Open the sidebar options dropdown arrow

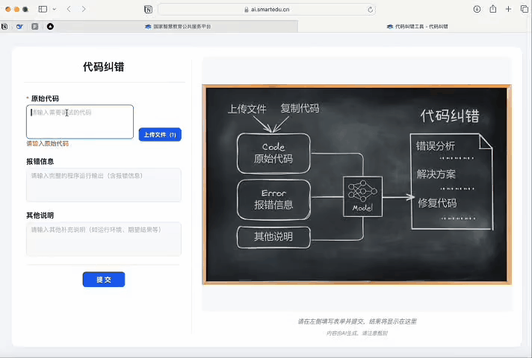coord(55,9)
